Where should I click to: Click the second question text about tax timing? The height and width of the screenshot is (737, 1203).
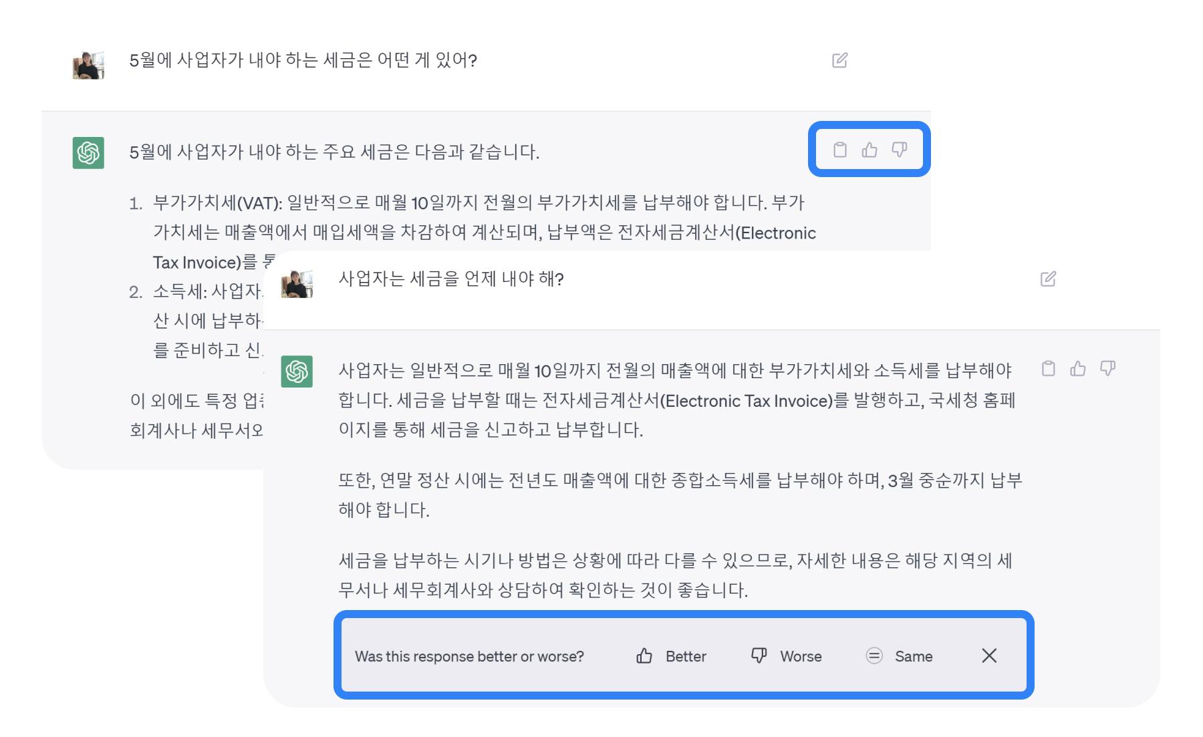click(x=451, y=279)
